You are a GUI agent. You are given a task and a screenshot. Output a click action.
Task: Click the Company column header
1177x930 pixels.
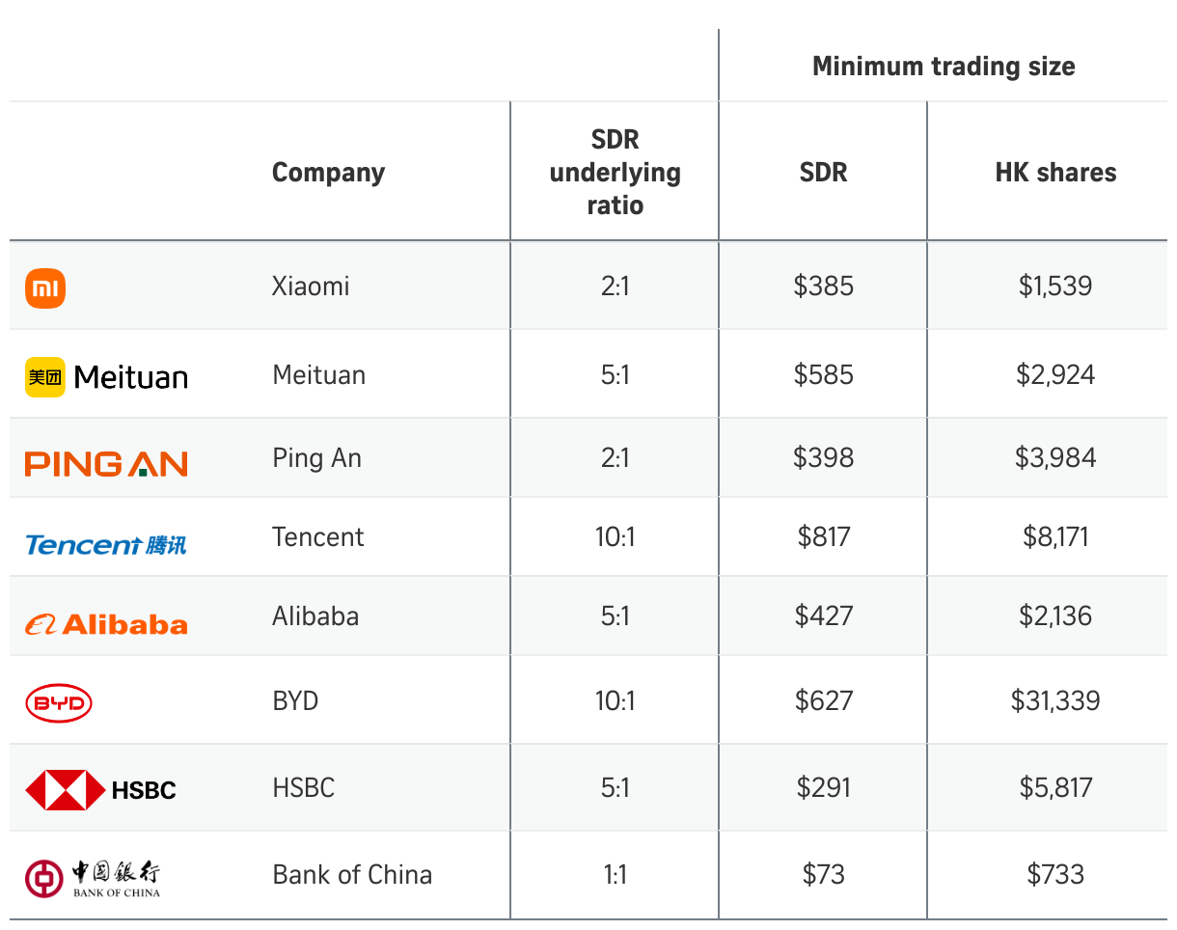click(328, 173)
